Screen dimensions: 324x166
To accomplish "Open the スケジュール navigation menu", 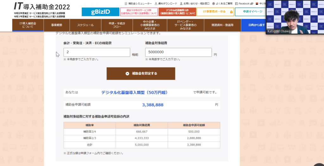I will (x=85, y=25).
